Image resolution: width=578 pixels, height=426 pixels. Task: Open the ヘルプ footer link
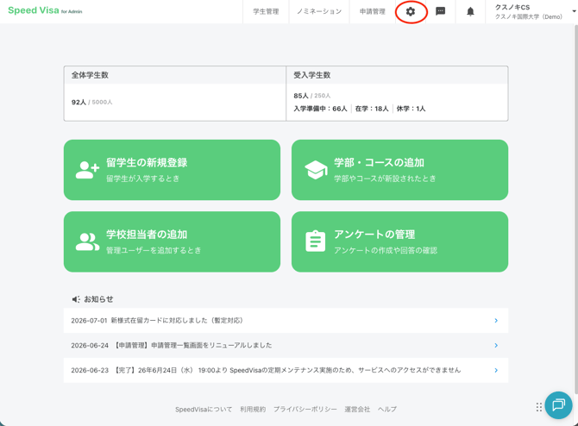coord(387,409)
